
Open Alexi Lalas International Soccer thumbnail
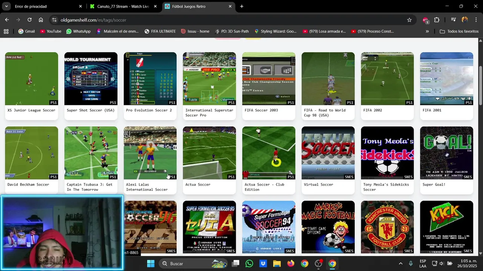tap(150, 153)
